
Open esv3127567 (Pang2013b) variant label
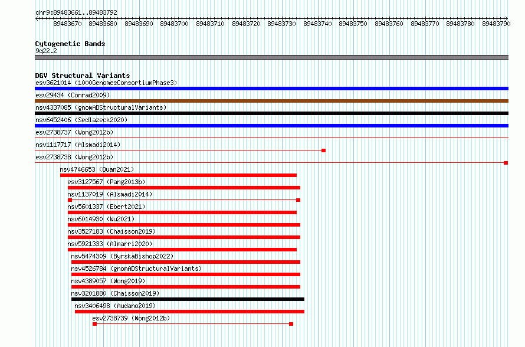pyautogui.click(x=106, y=182)
